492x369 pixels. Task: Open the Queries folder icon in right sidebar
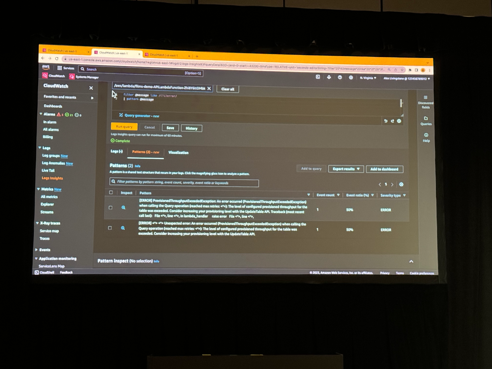coord(426,118)
